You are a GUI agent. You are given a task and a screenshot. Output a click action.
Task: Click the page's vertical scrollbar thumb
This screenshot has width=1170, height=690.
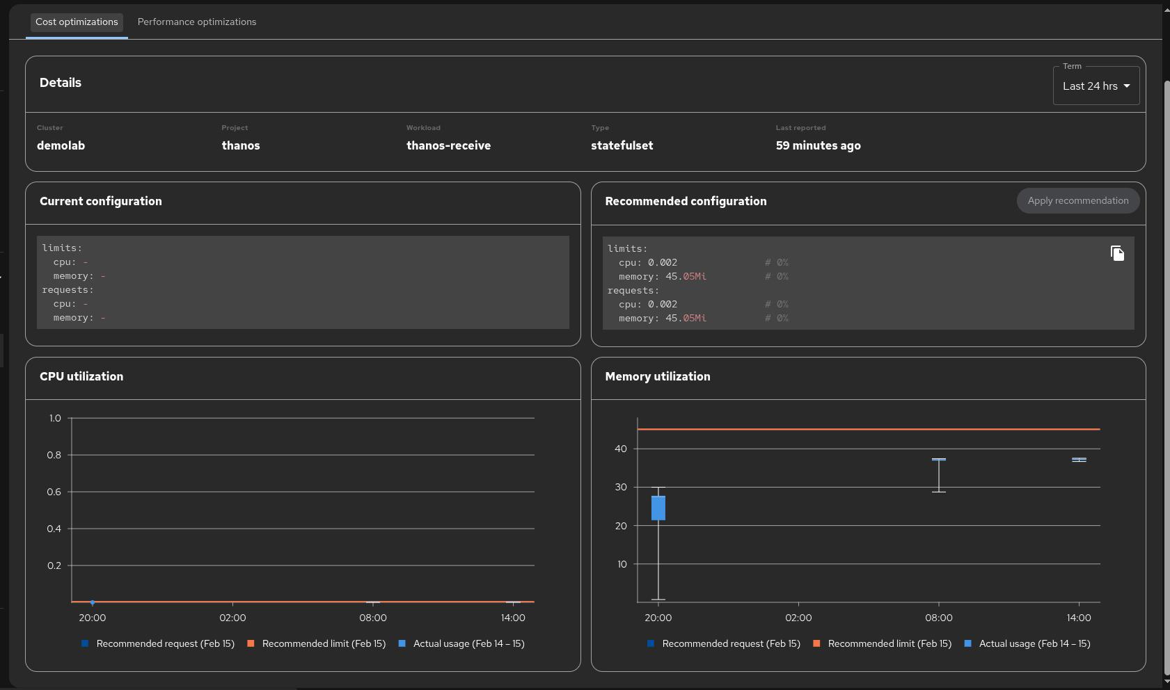[x=1167, y=376]
